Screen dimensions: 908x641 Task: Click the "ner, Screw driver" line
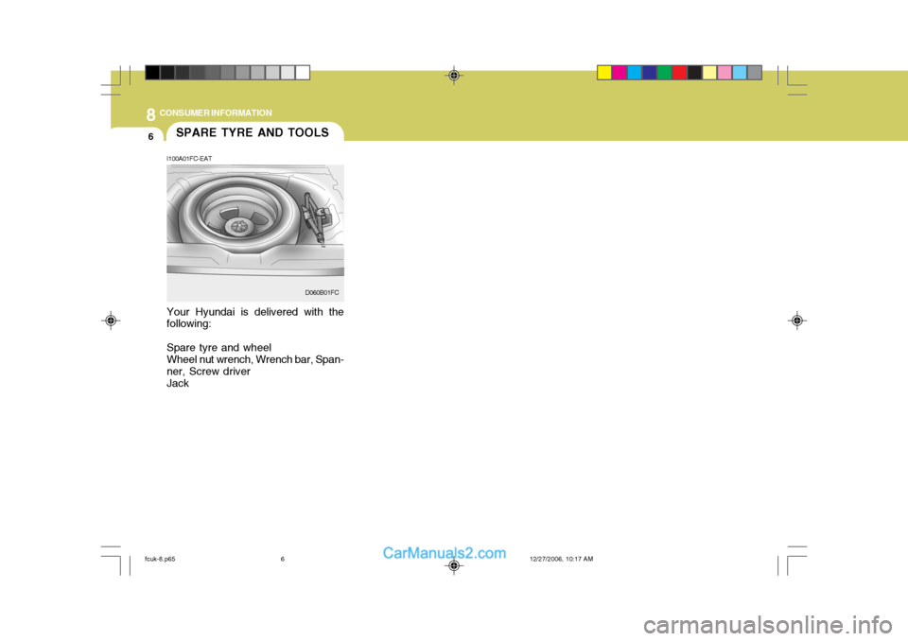point(208,372)
